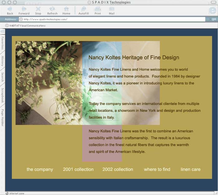This screenshot has height=195, width=218.
Task: Open the AutoFill toolbar icon
Action: (83, 9)
